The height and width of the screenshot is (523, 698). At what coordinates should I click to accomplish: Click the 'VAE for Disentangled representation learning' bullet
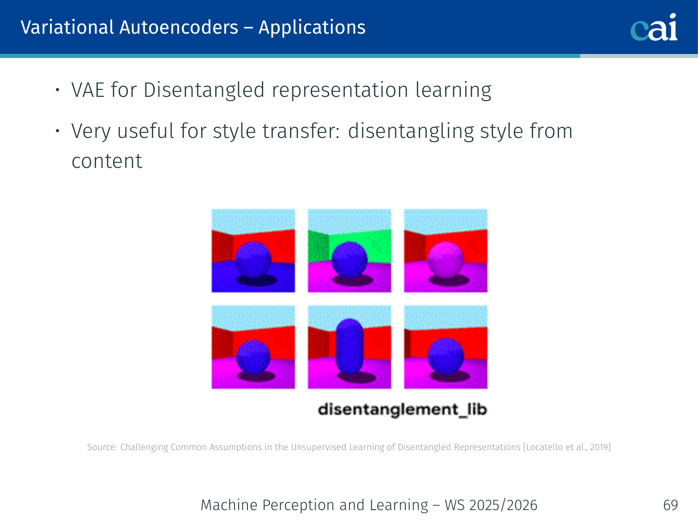pyautogui.click(x=281, y=90)
